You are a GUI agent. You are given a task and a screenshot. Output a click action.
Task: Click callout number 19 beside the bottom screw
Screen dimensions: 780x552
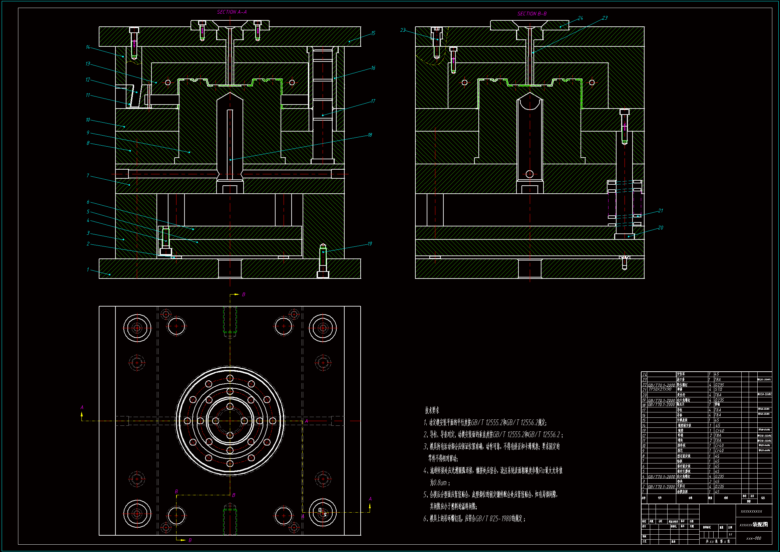pos(370,243)
